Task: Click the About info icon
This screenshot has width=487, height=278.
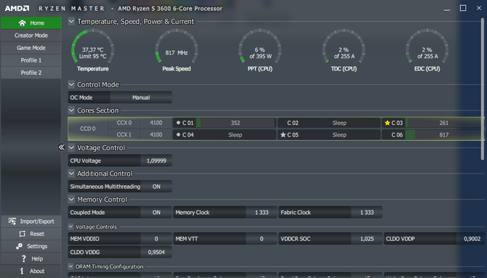Action: (22, 271)
